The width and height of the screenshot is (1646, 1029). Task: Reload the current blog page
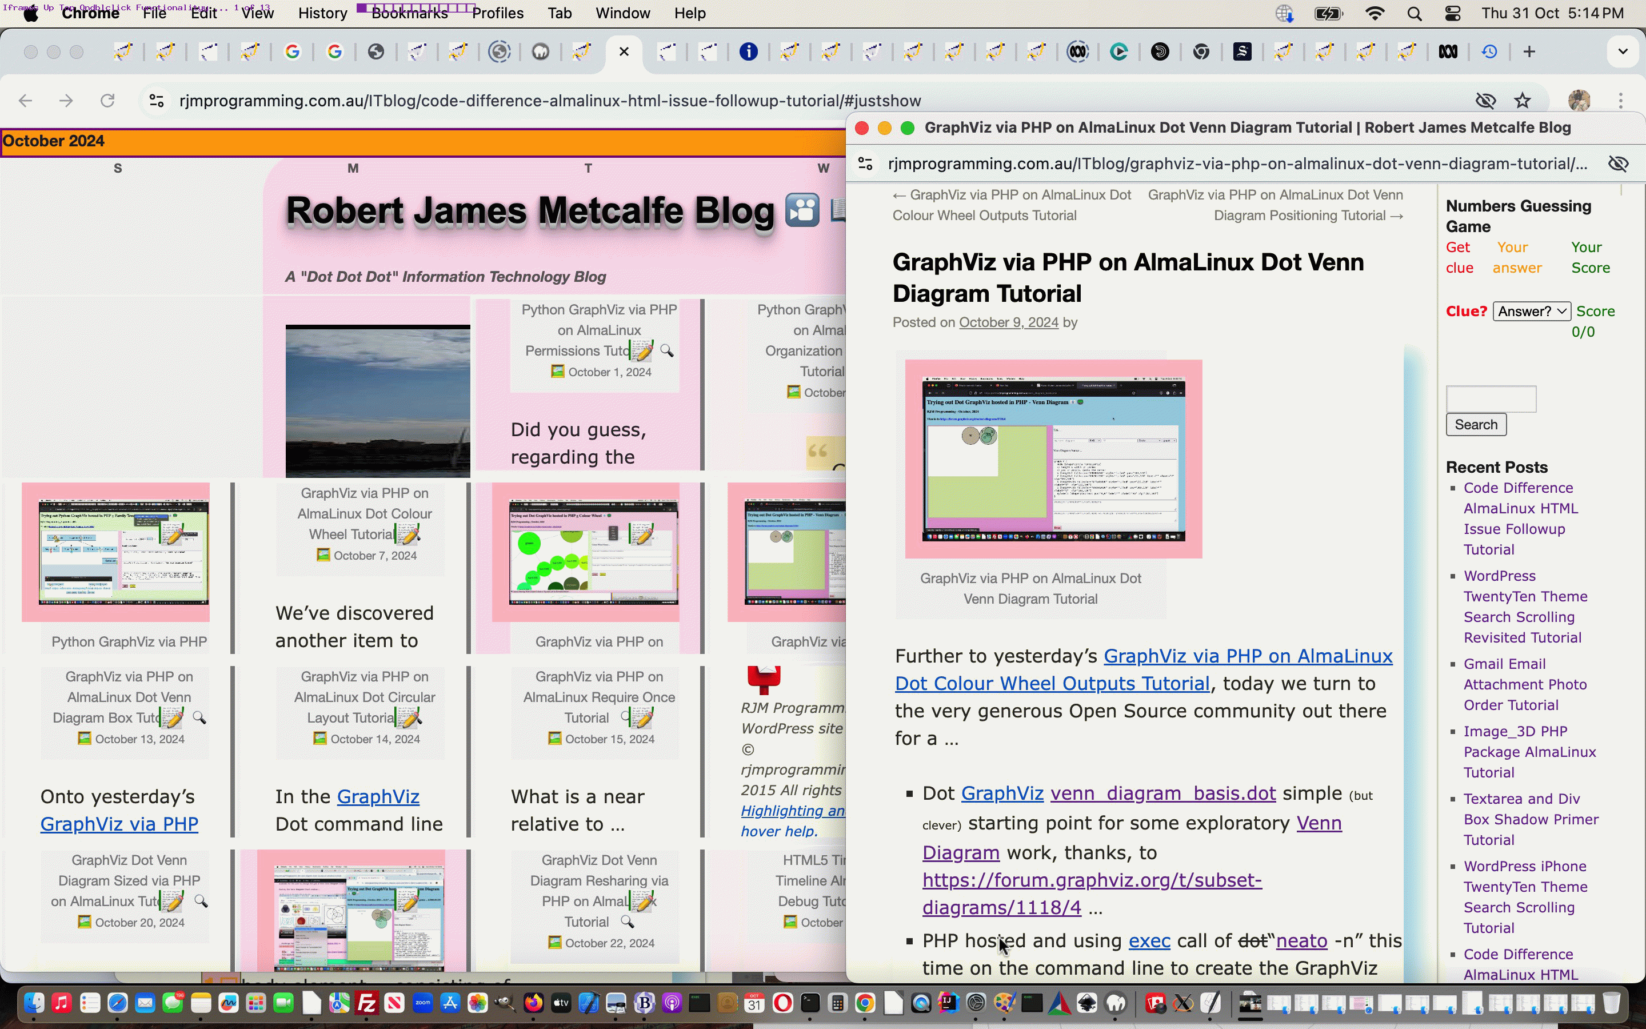pos(107,101)
